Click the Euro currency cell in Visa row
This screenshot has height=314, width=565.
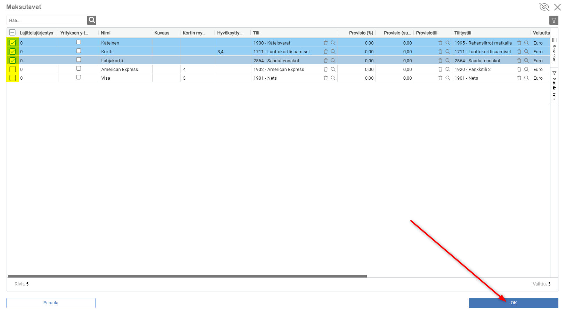pos(538,78)
